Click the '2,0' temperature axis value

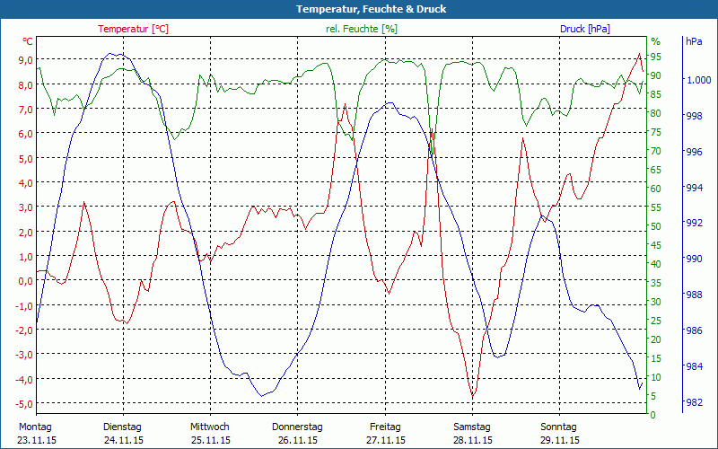pyautogui.click(x=26, y=232)
